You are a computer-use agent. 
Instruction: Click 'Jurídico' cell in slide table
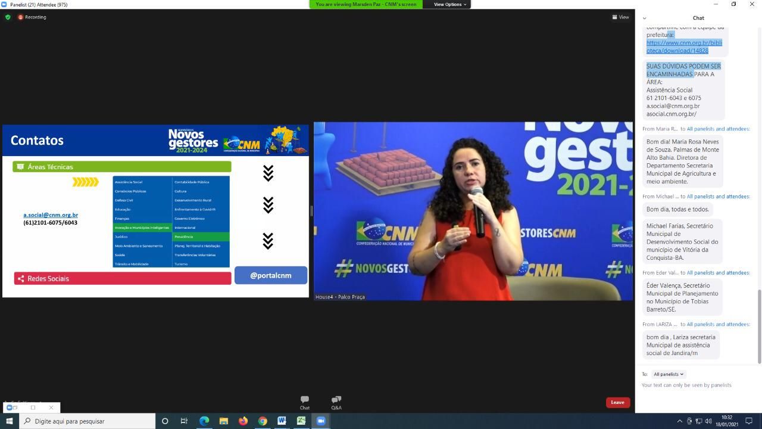(x=142, y=237)
